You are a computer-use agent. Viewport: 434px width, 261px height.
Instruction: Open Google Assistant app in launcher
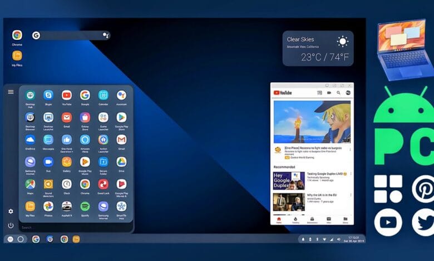tap(121, 95)
